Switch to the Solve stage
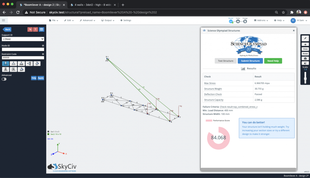Image resolution: width=310 pixels, height=178 pixels. tap(238, 21)
